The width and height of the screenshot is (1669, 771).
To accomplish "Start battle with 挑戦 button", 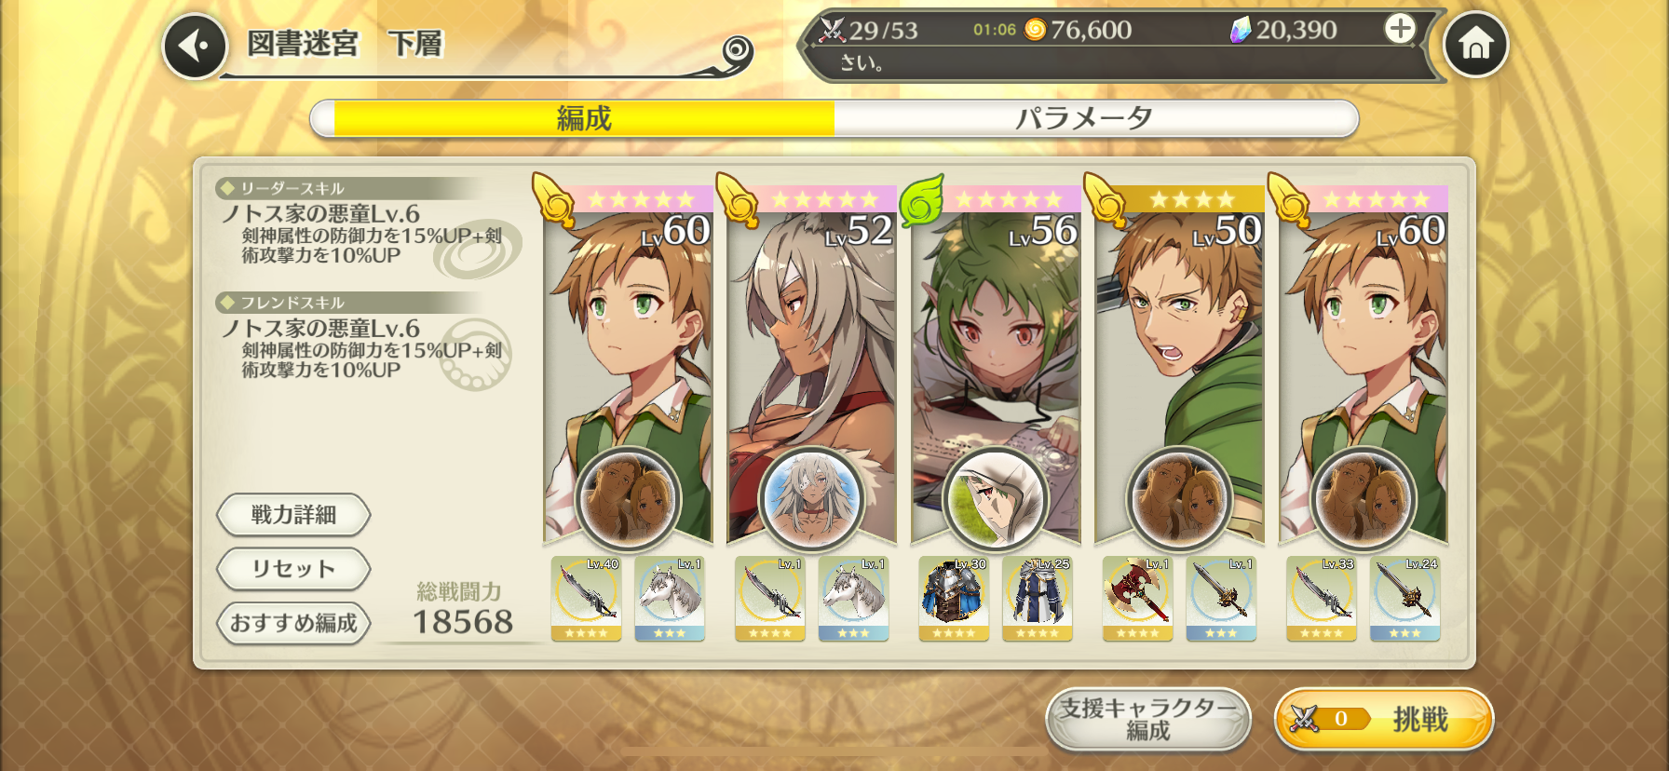I will pos(1383,719).
